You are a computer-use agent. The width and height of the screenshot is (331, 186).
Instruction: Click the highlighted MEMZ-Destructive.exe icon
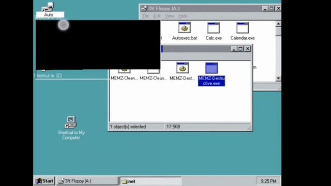click(212, 68)
